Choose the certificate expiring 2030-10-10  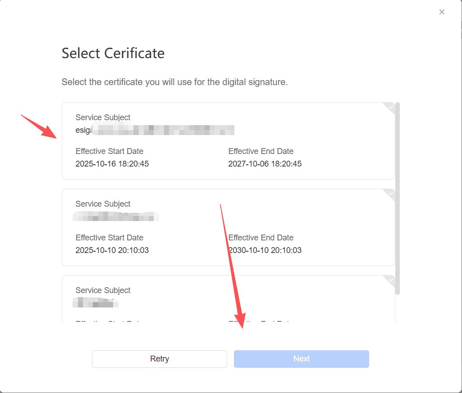coord(228,227)
